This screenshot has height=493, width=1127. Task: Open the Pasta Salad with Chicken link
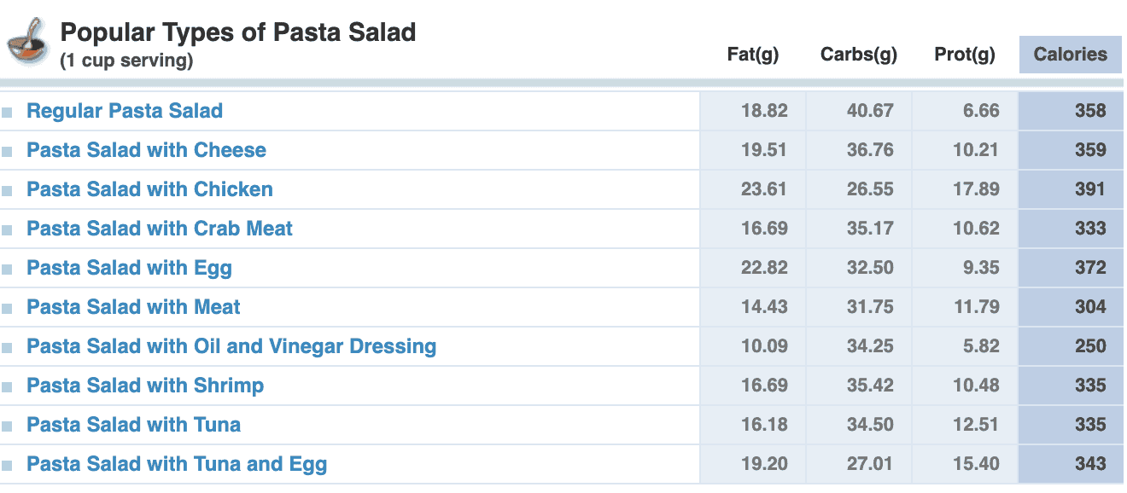(x=149, y=188)
